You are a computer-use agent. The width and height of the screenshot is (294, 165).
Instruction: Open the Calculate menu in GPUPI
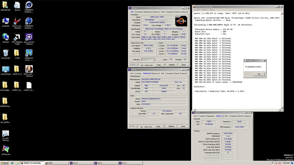click(x=197, y=10)
